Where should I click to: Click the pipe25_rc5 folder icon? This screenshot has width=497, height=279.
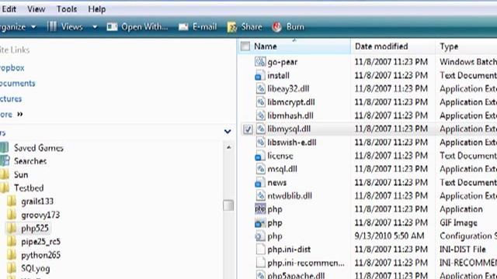tap(12, 242)
